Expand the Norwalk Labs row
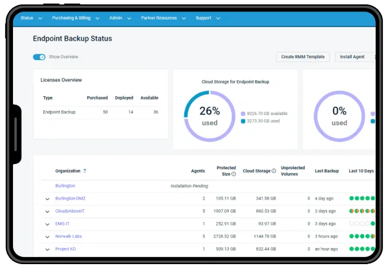388x268 pixels. tap(47, 236)
